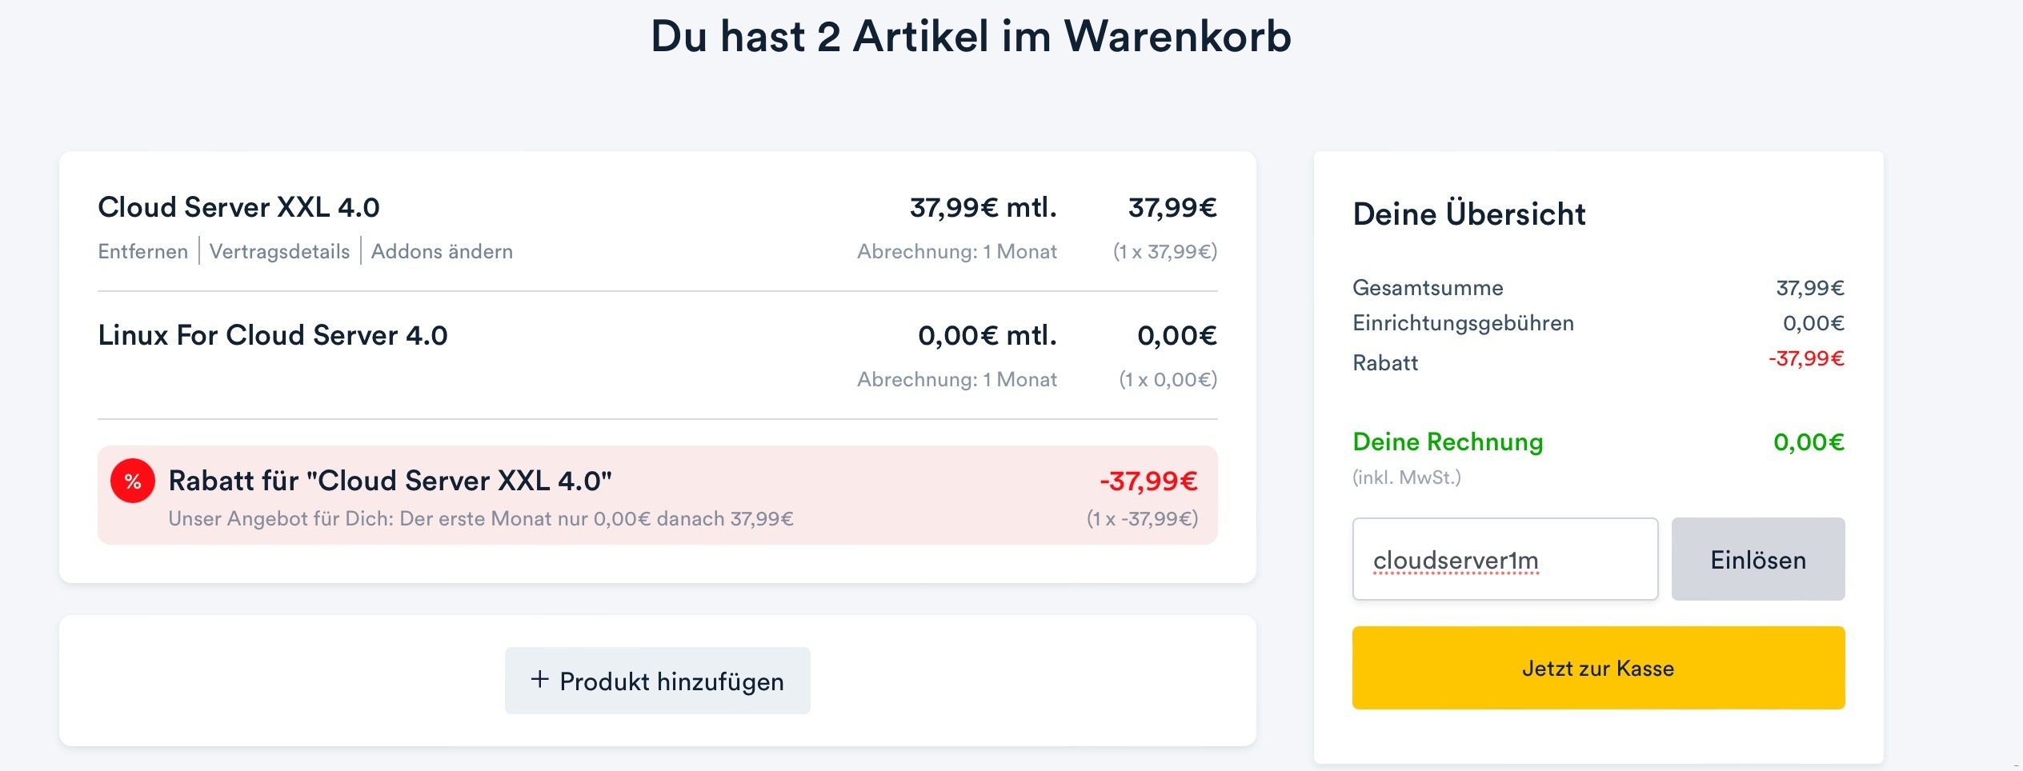
Task: Select the Cloud Server XXL 4.0 product title
Action: coord(238,208)
